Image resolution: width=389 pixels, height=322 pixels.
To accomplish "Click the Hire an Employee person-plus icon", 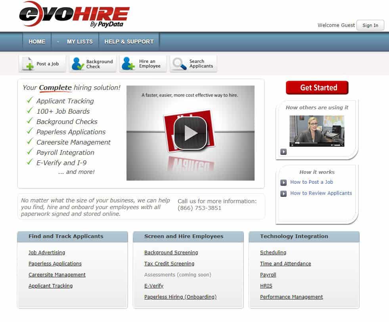I will tap(128, 64).
